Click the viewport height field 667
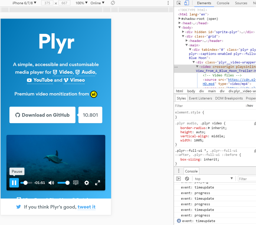The image size is (256, 225). coord(64,3)
